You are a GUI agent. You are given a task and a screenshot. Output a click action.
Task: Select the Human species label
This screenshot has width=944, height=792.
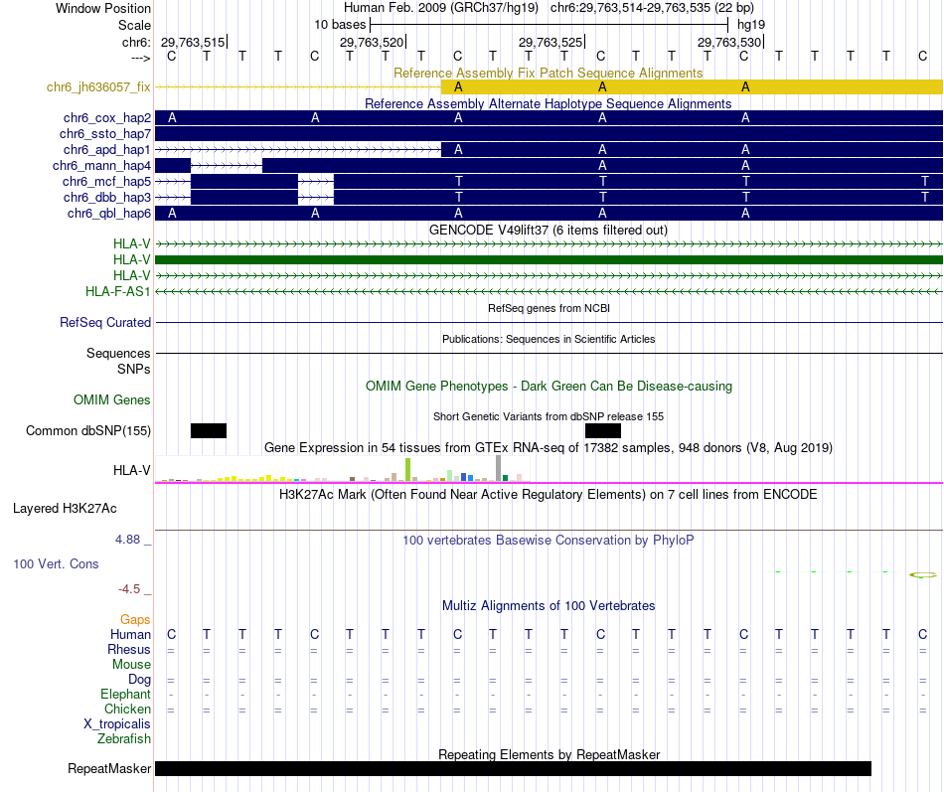[x=130, y=634]
